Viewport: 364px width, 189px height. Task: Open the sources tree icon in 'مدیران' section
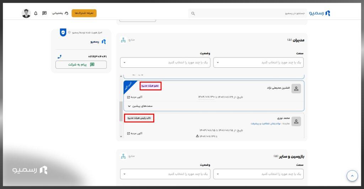123,40
